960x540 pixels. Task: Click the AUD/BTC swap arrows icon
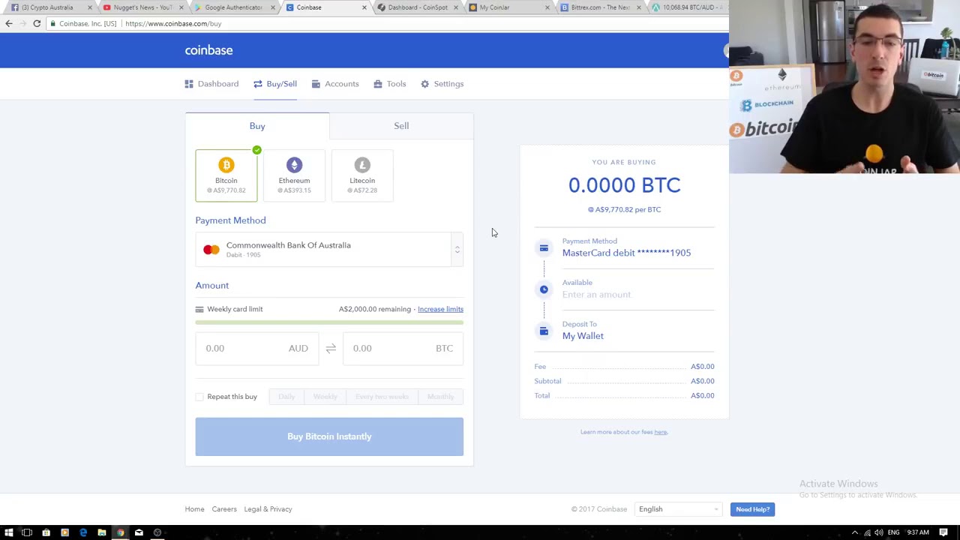tap(331, 348)
